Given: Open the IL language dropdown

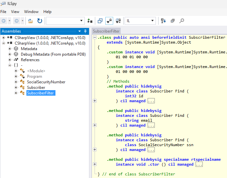Looking at the screenshot, I should [140, 21].
